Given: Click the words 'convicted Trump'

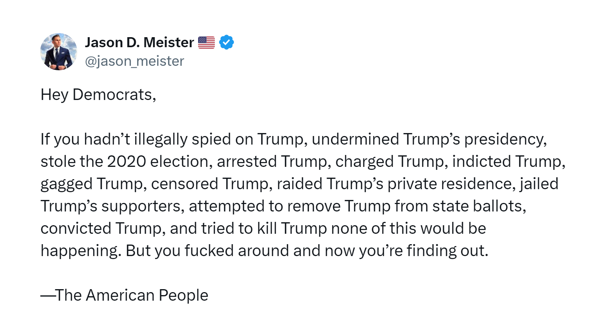Looking at the screenshot, I should pyautogui.click(x=102, y=229).
